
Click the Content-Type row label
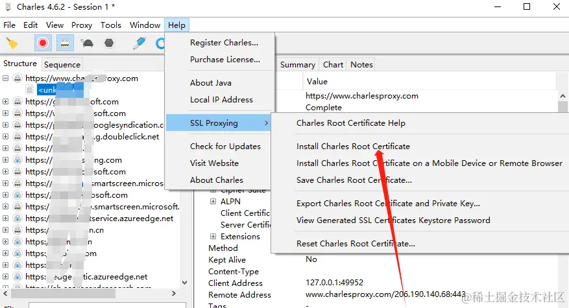pyautogui.click(x=234, y=271)
